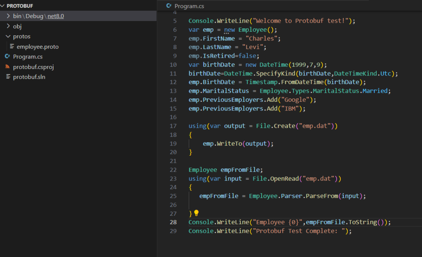Select Program.cs in the file explorer
Image resolution: width=422 pixels, height=257 pixels.
pos(28,56)
